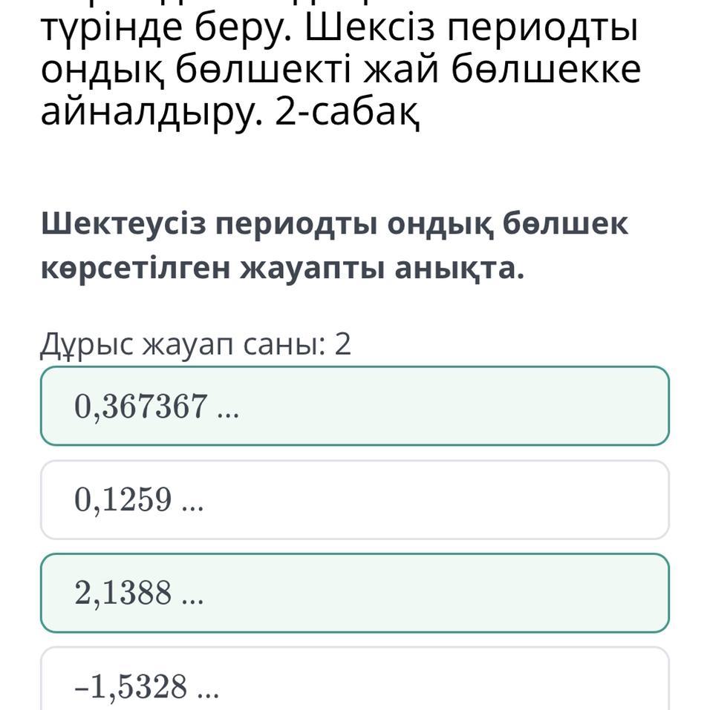Viewport: 710px width, 710px height.
Task: Click the ellipsis after −1,5328
Action: click(x=208, y=688)
